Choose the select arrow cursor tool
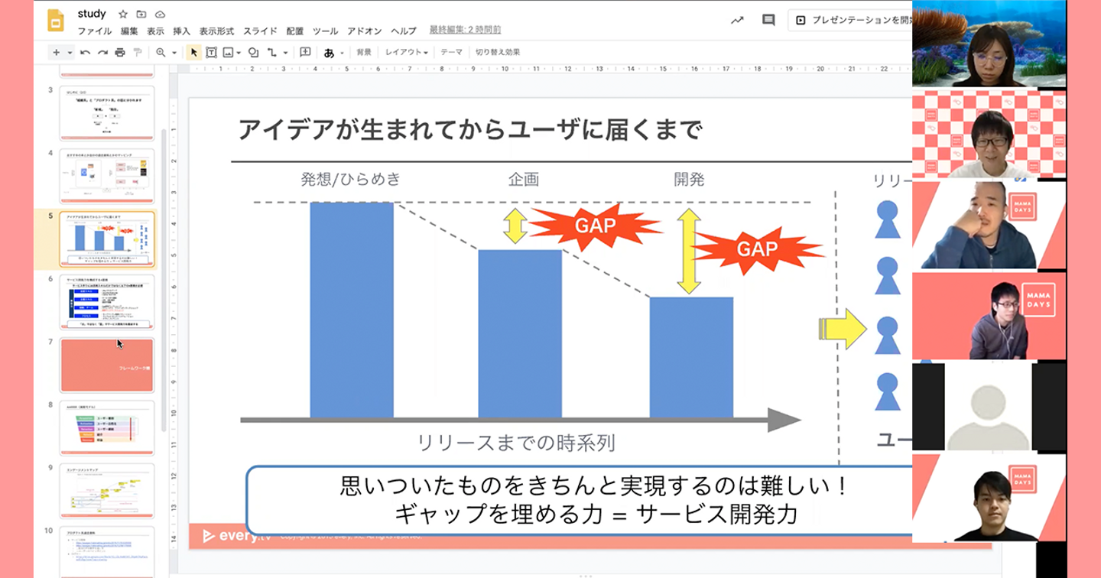This screenshot has width=1101, height=578. (193, 53)
